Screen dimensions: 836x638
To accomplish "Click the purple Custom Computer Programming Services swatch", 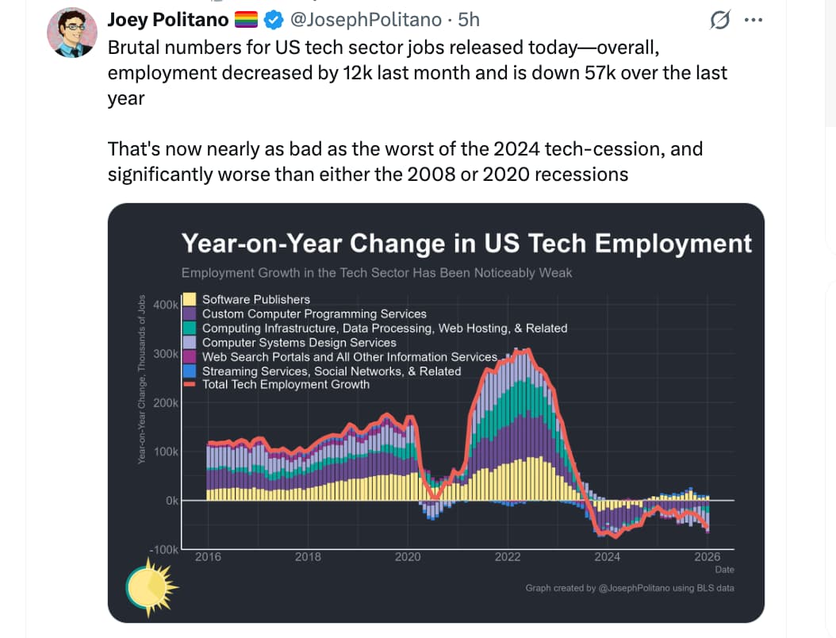I will click(190, 313).
